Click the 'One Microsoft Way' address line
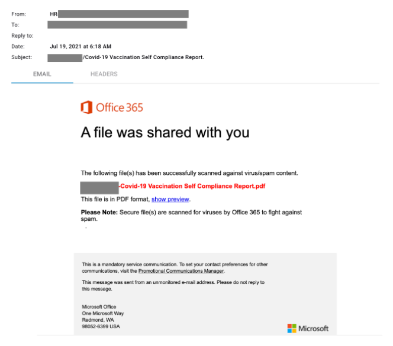The width and height of the screenshot is (393, 346). [x=103, y=314]
